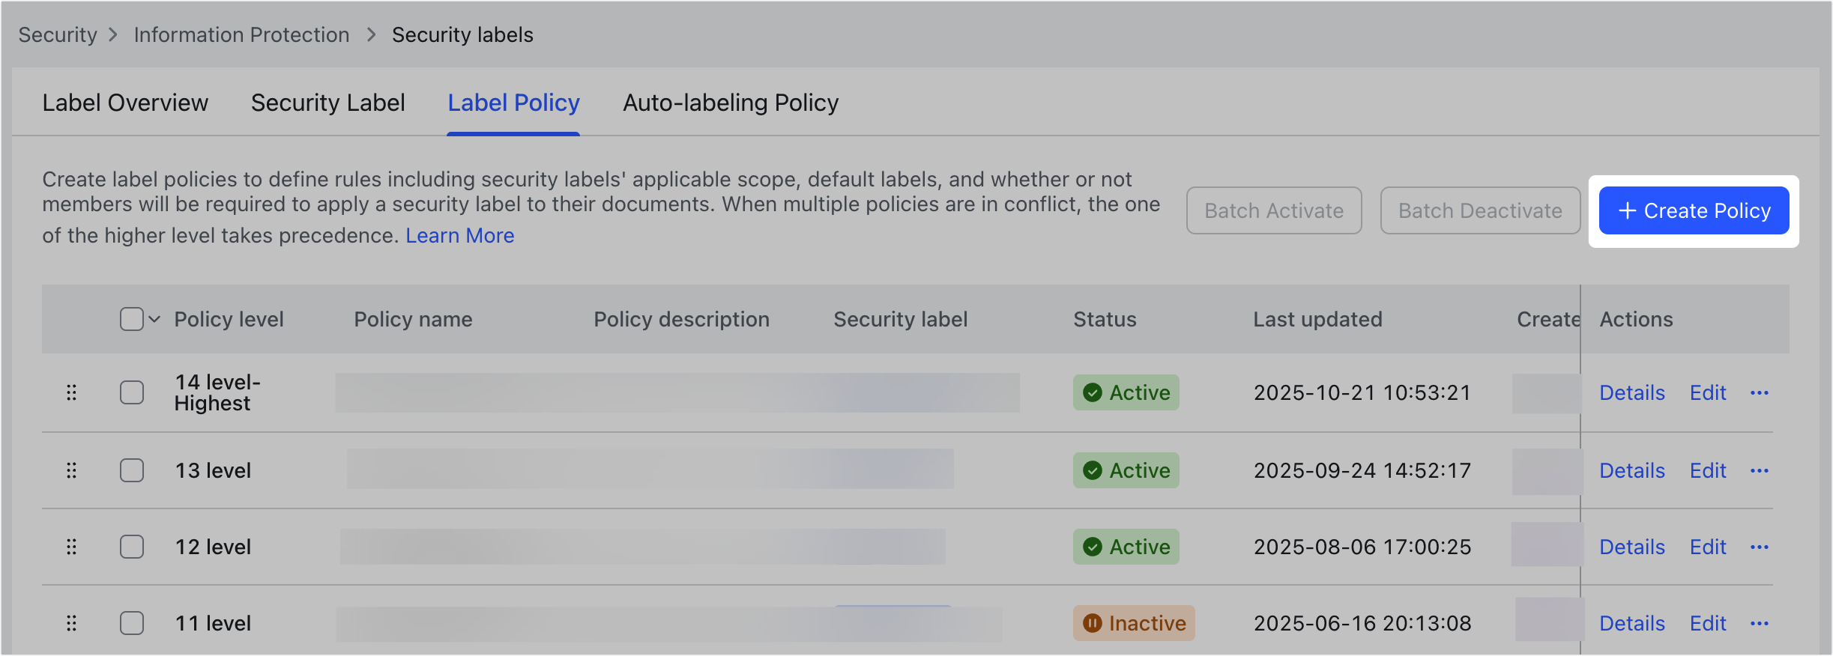
Task: Click the Status column header
Action: tap(1105, 319)
